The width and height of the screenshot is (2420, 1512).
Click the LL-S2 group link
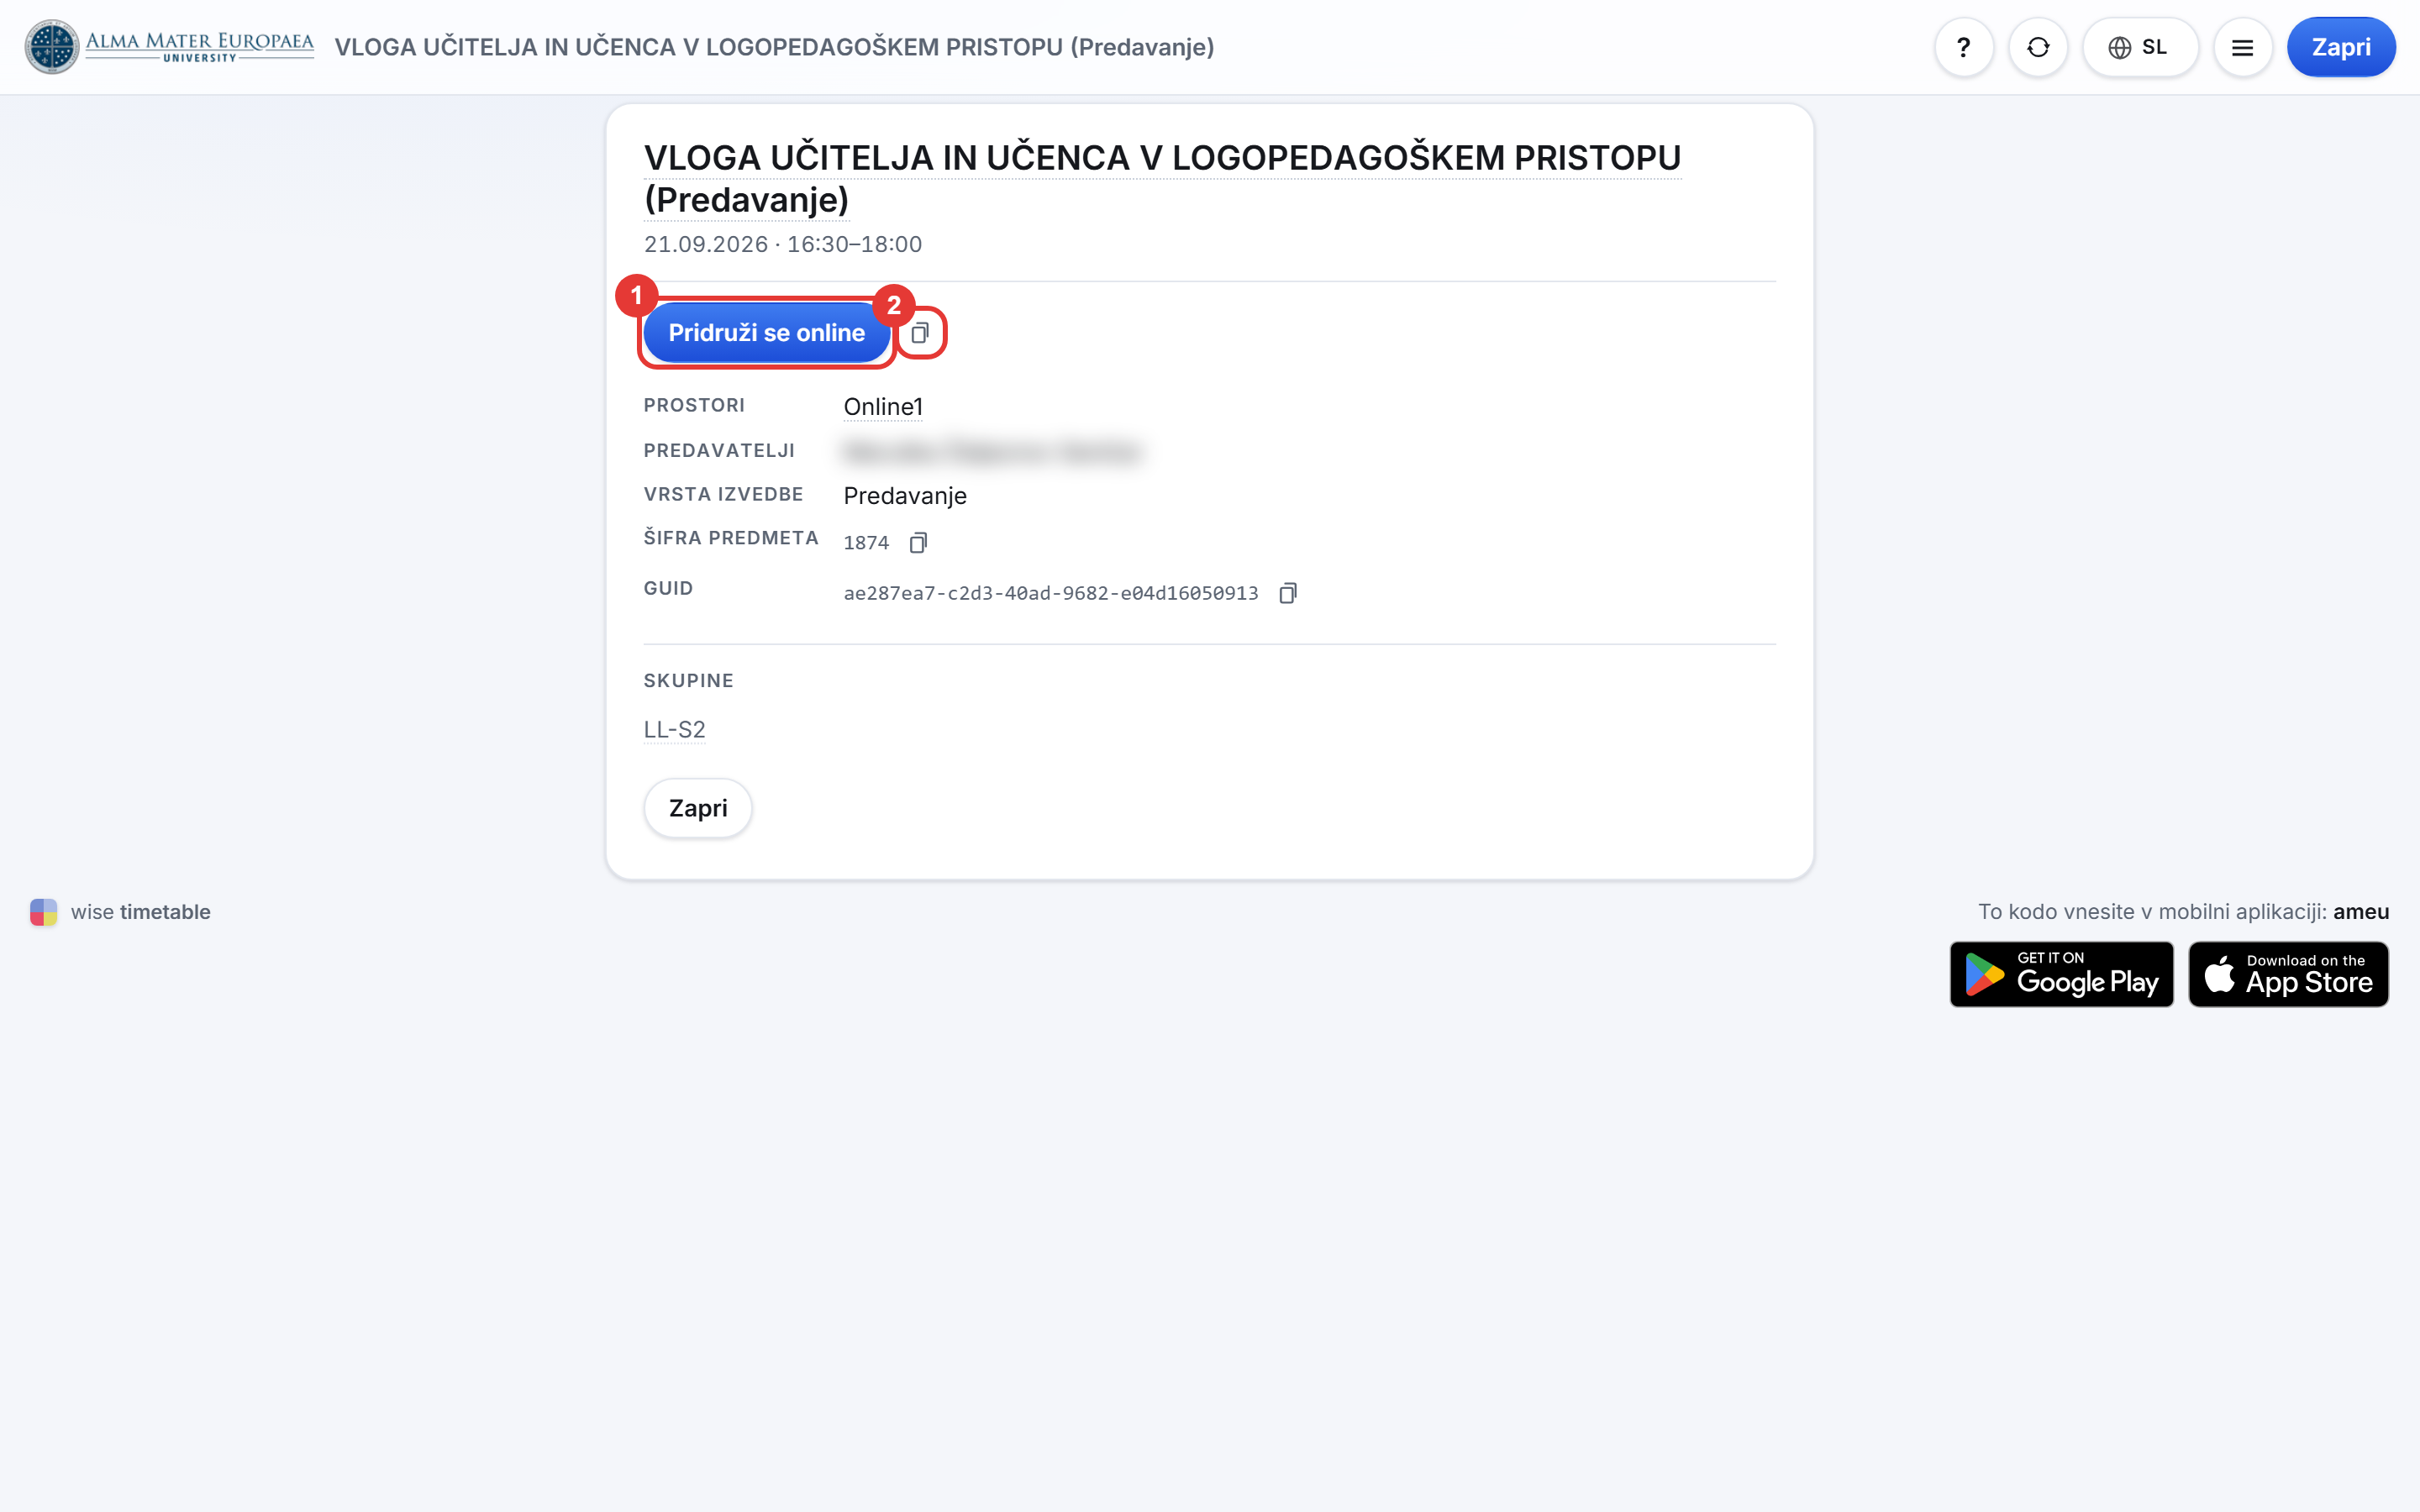(674, 730)
